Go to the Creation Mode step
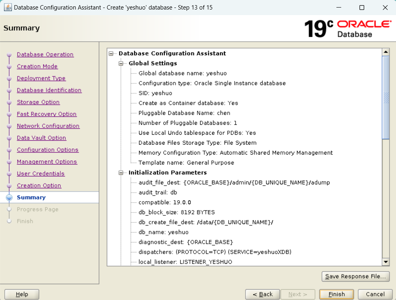Viewport: 396px width, 300px height. pyautogui.click(x=37, y=66)
